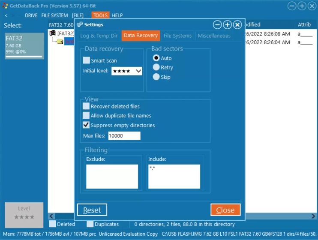This screenshot has width=318, height=240.
Task: Click the Max files input field
Action: click(x=124, y=136)
